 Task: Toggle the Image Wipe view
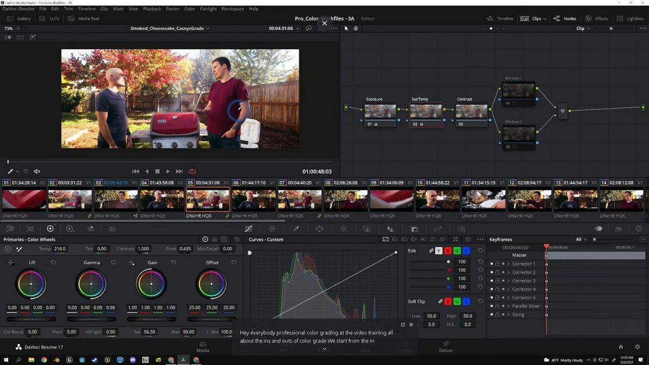click(x=8, y=37)
